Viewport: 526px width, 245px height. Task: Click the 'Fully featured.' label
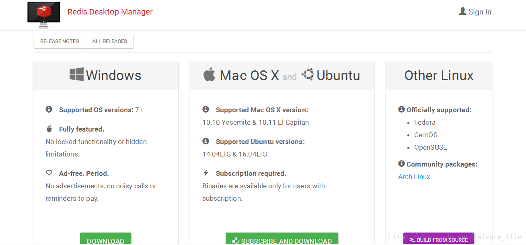(x=82, y=129)
